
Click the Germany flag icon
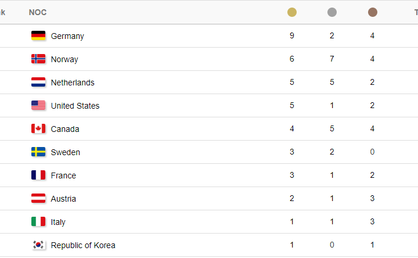(38, 35)
